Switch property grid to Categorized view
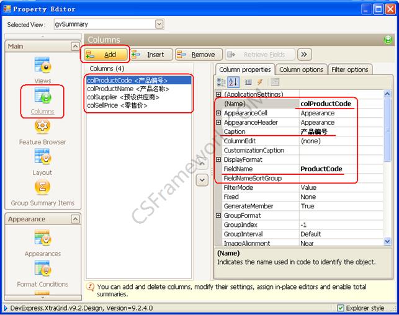The width and height of the screenshot is (399, 315). pos(222,82)
